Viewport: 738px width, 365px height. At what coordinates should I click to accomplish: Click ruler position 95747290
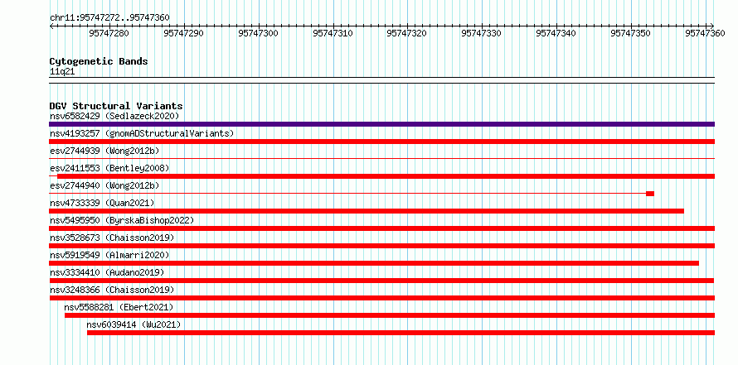click(183, 33)
